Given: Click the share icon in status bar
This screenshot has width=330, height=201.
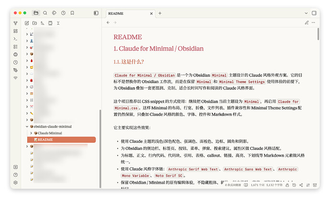Looking at the screenshot, I should tap(301, 185).
